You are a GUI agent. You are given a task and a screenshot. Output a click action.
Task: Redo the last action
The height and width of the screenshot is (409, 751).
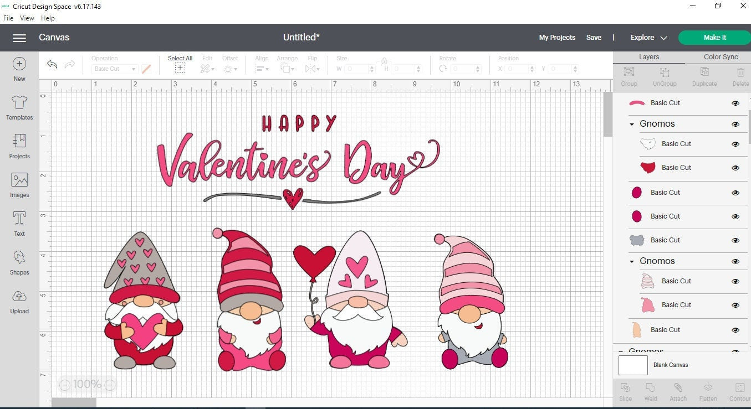click(70, 64)
